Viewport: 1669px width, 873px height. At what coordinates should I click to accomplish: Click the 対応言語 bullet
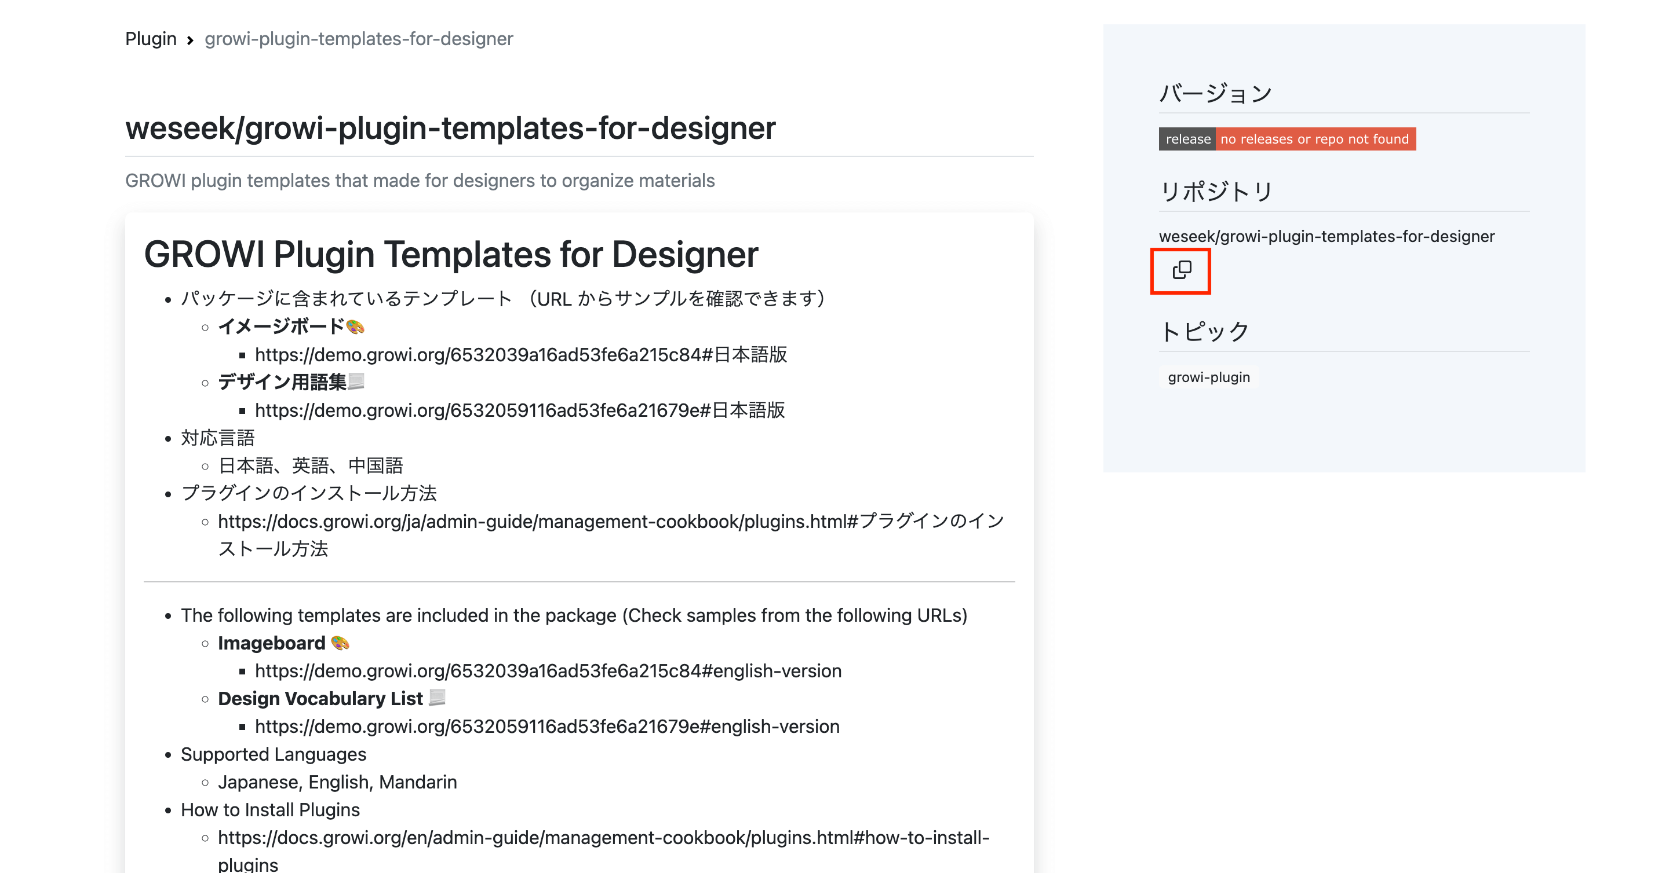point(218,438)
